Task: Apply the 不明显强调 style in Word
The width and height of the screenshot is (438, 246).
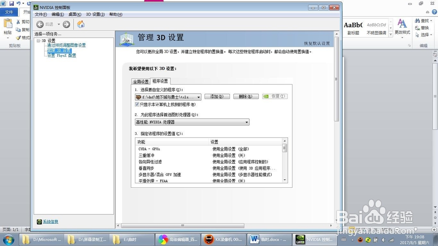Action: (x=376, y=28)
